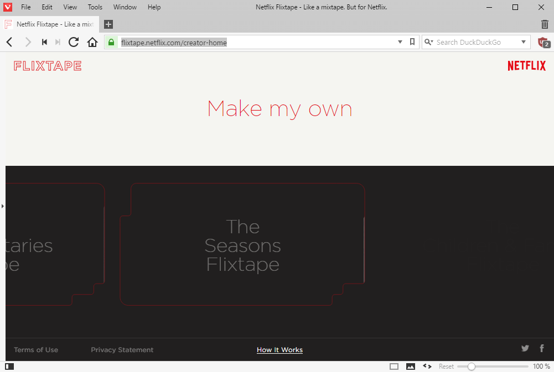Minimize the browser window
Image resolution: width=554 pixels, height=372 pixels.
(x=489, y=7)
